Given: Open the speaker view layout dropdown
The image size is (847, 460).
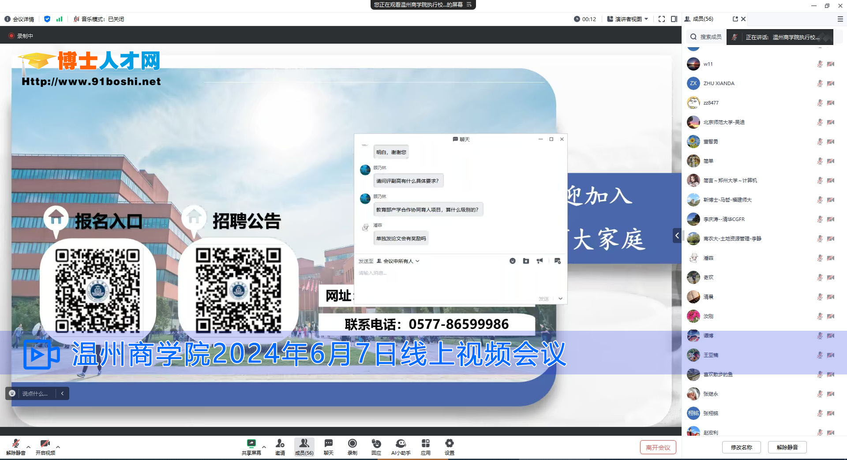Looking at the screenshot, I should 627,19.
